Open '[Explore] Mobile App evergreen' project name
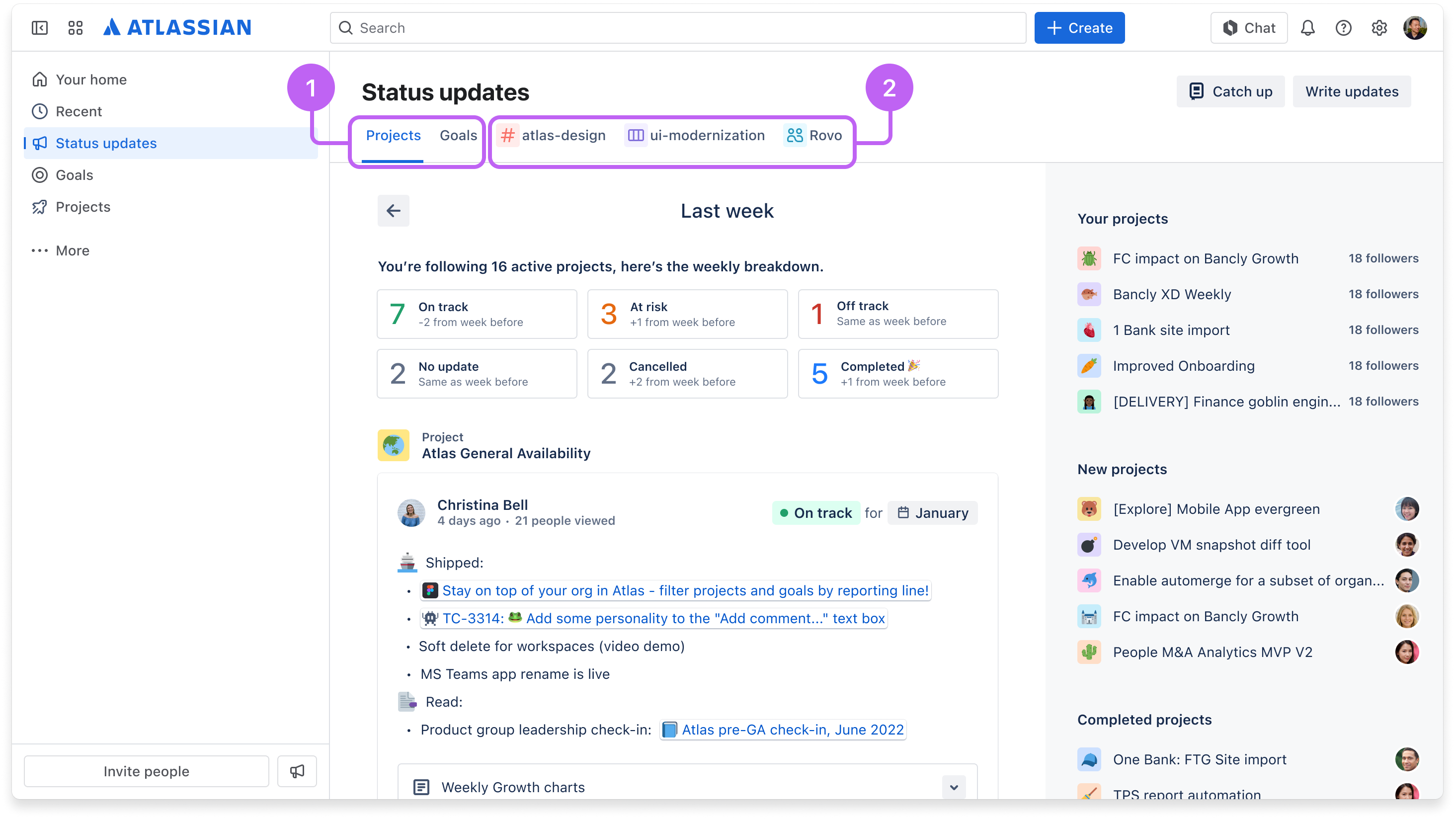 (1216, 509)
